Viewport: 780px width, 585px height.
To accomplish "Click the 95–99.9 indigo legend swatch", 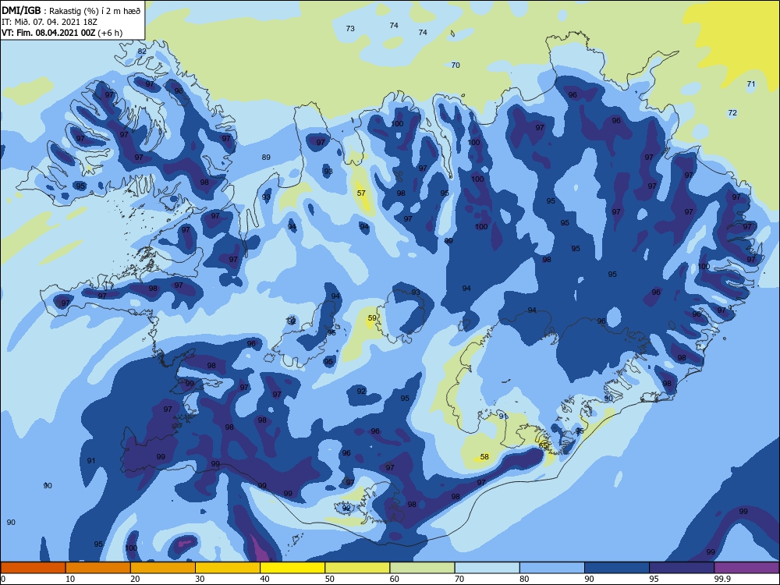I will [682, 568].
